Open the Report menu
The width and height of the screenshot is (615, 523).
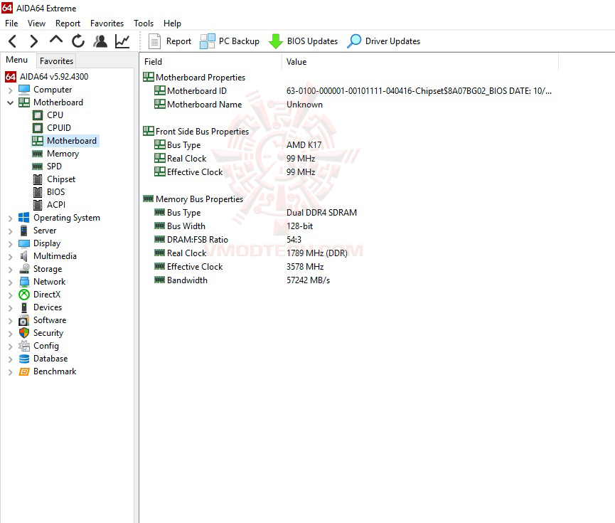tap(68, 23)
